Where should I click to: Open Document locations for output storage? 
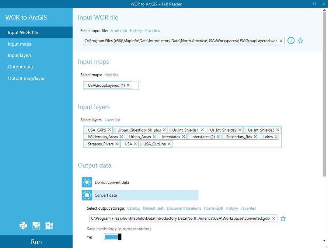point(184,208)
